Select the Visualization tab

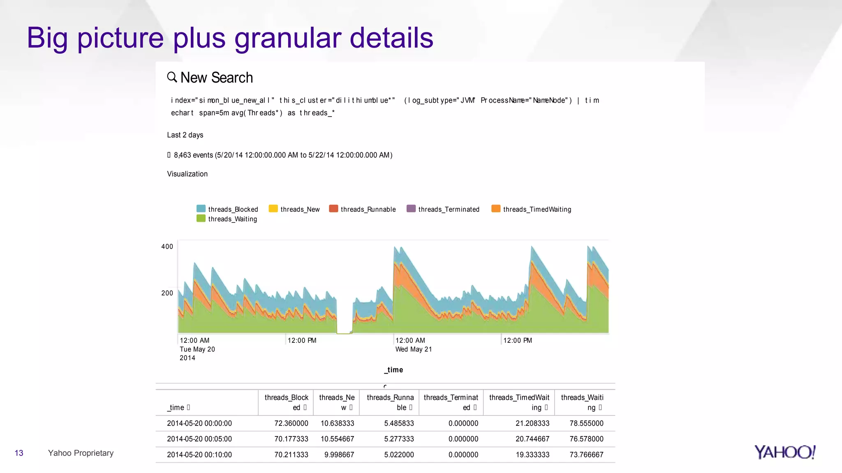[187, 174]
